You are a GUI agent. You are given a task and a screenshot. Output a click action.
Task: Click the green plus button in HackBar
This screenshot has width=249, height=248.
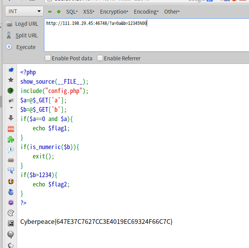[58, 12]
